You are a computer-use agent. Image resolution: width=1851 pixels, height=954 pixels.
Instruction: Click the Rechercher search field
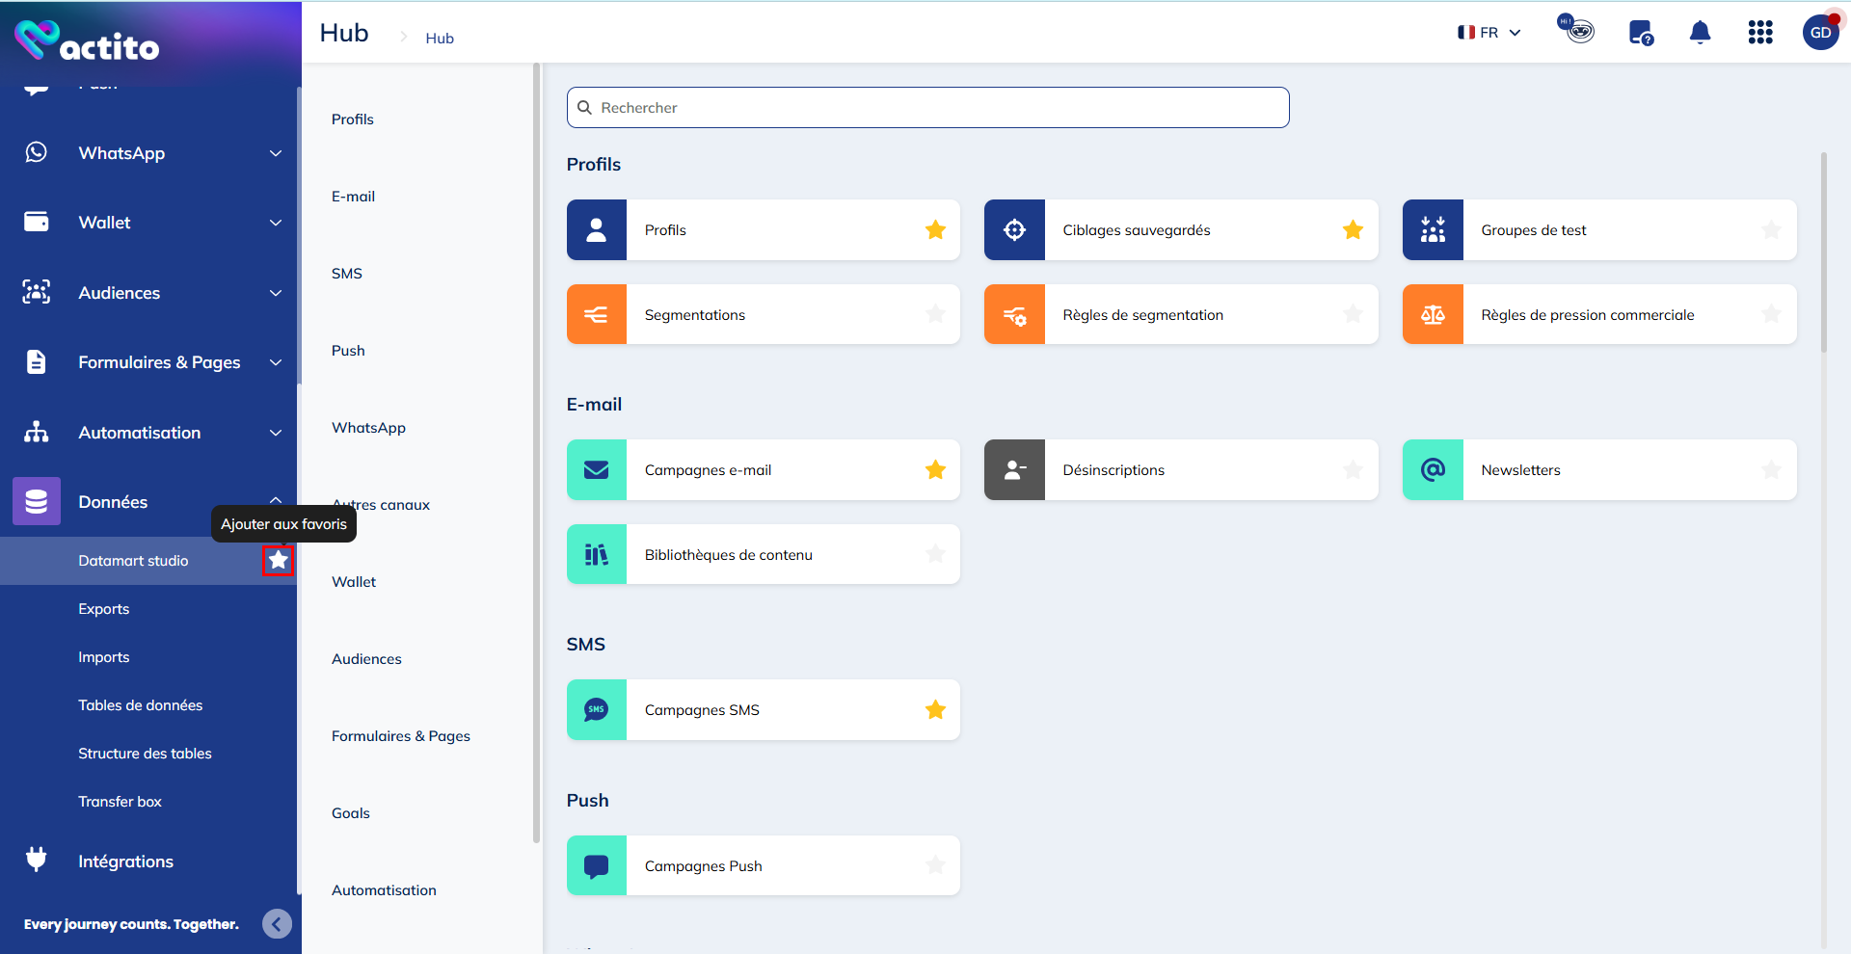(x=927, y=108)
